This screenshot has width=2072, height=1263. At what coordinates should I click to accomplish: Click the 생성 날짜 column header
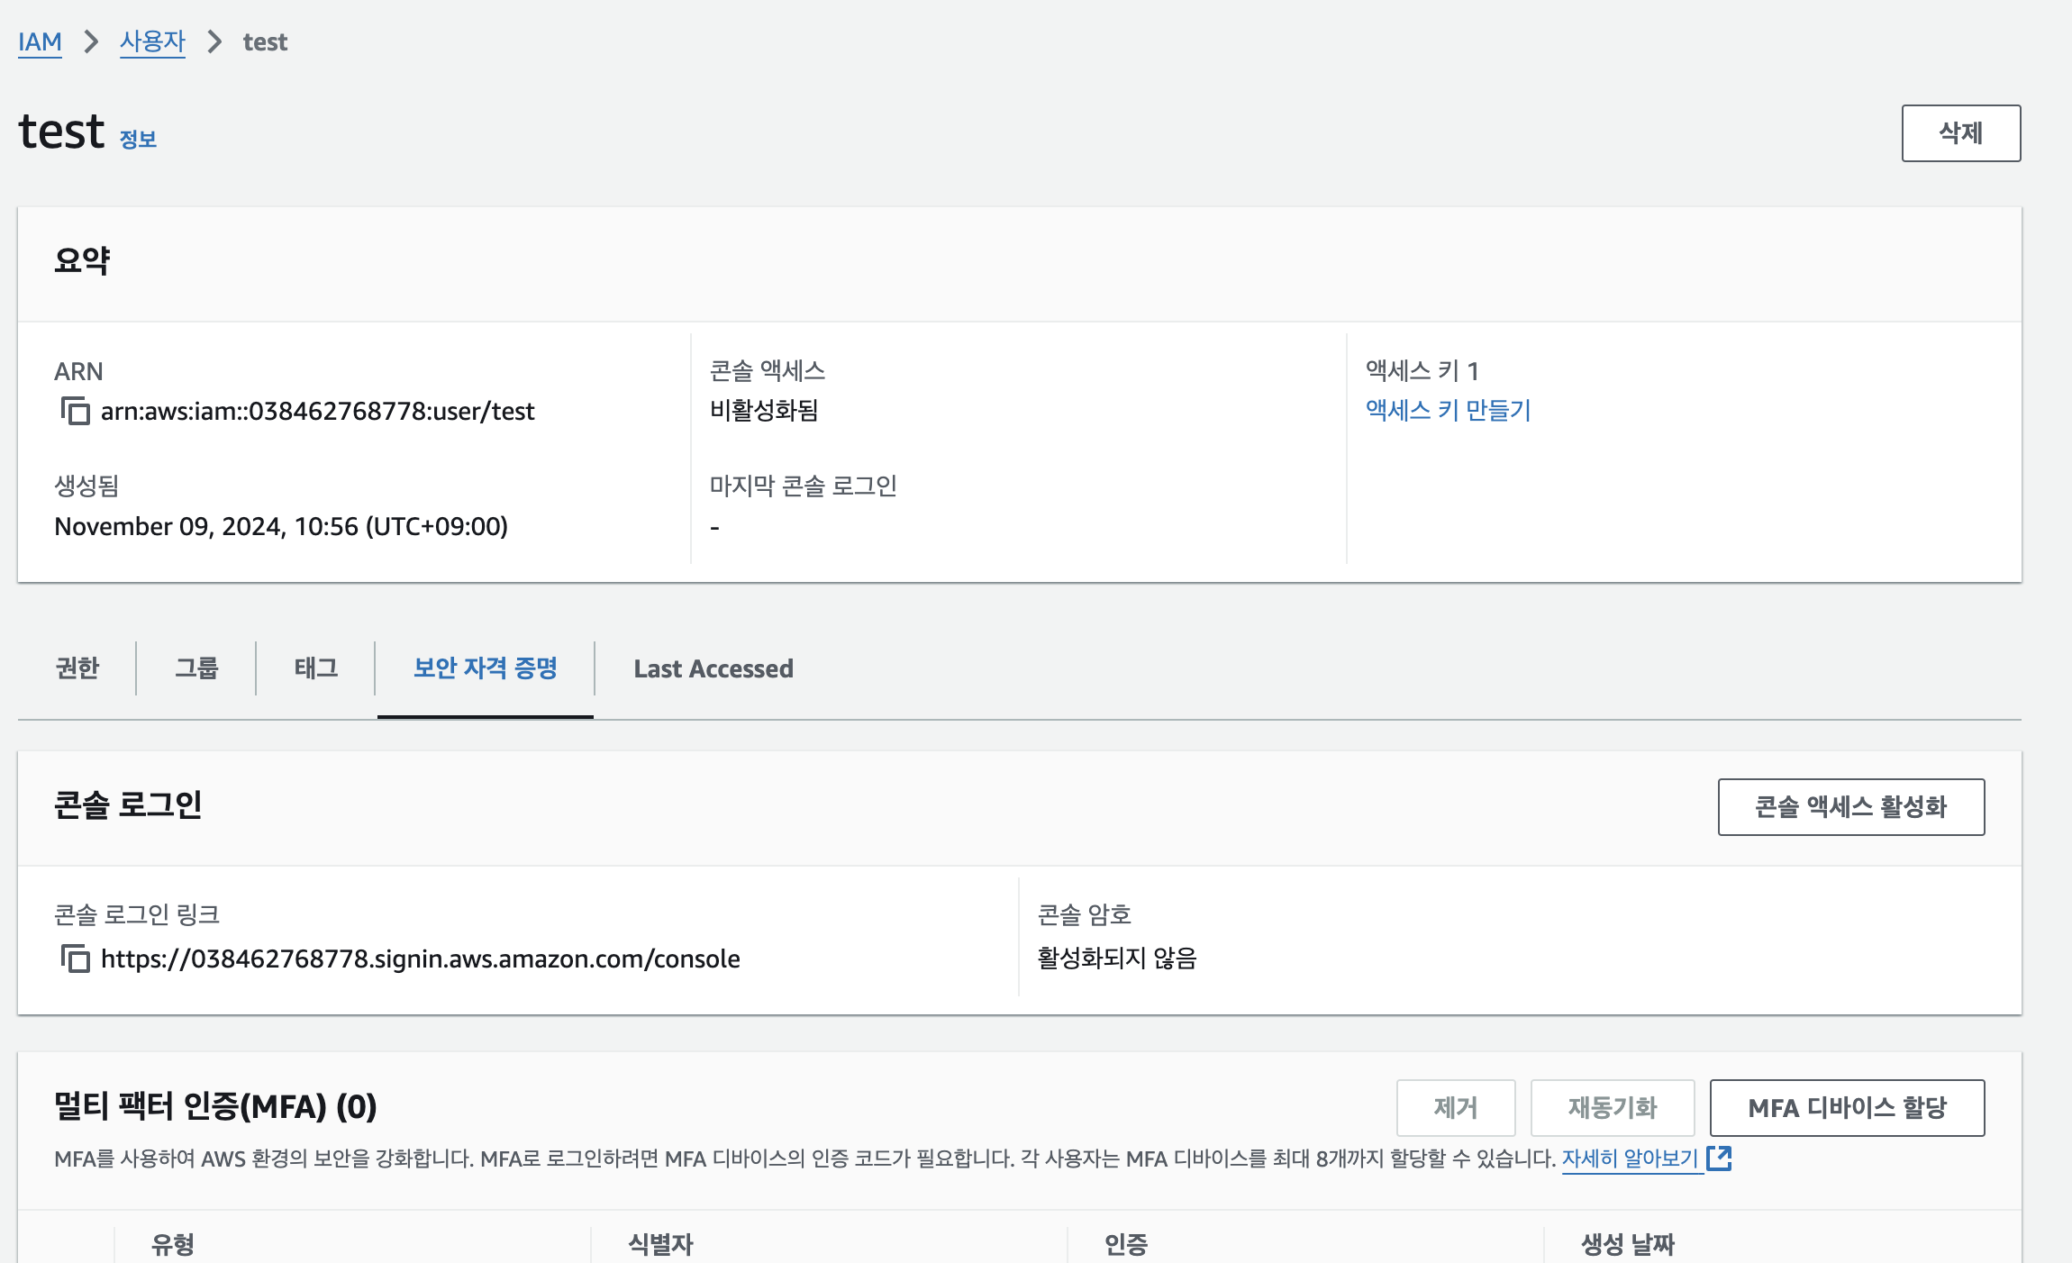point(1627,1245)
